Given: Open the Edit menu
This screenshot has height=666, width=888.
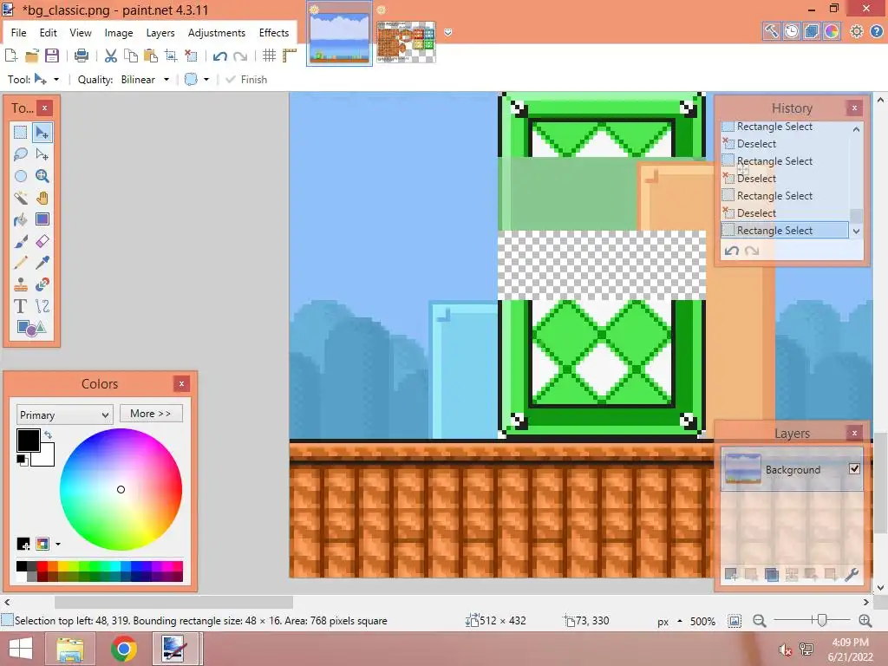Looking at the screenshot, I should coord(49,32).
